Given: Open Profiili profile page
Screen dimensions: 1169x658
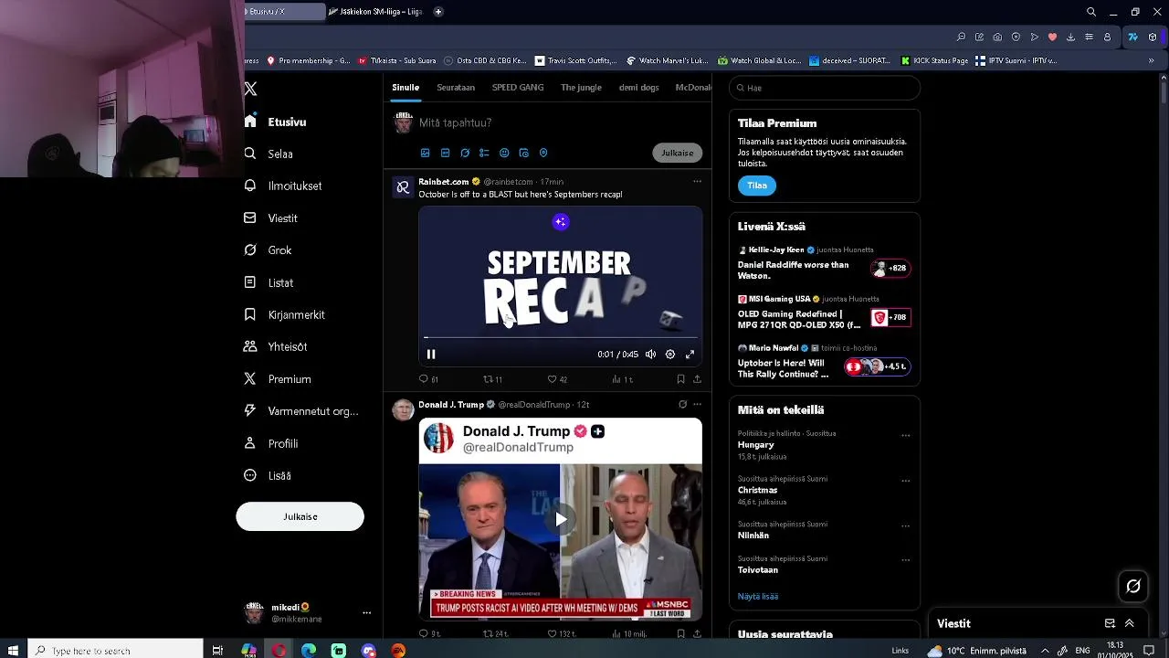Looking at the screenshot, I should pos(271,443).
